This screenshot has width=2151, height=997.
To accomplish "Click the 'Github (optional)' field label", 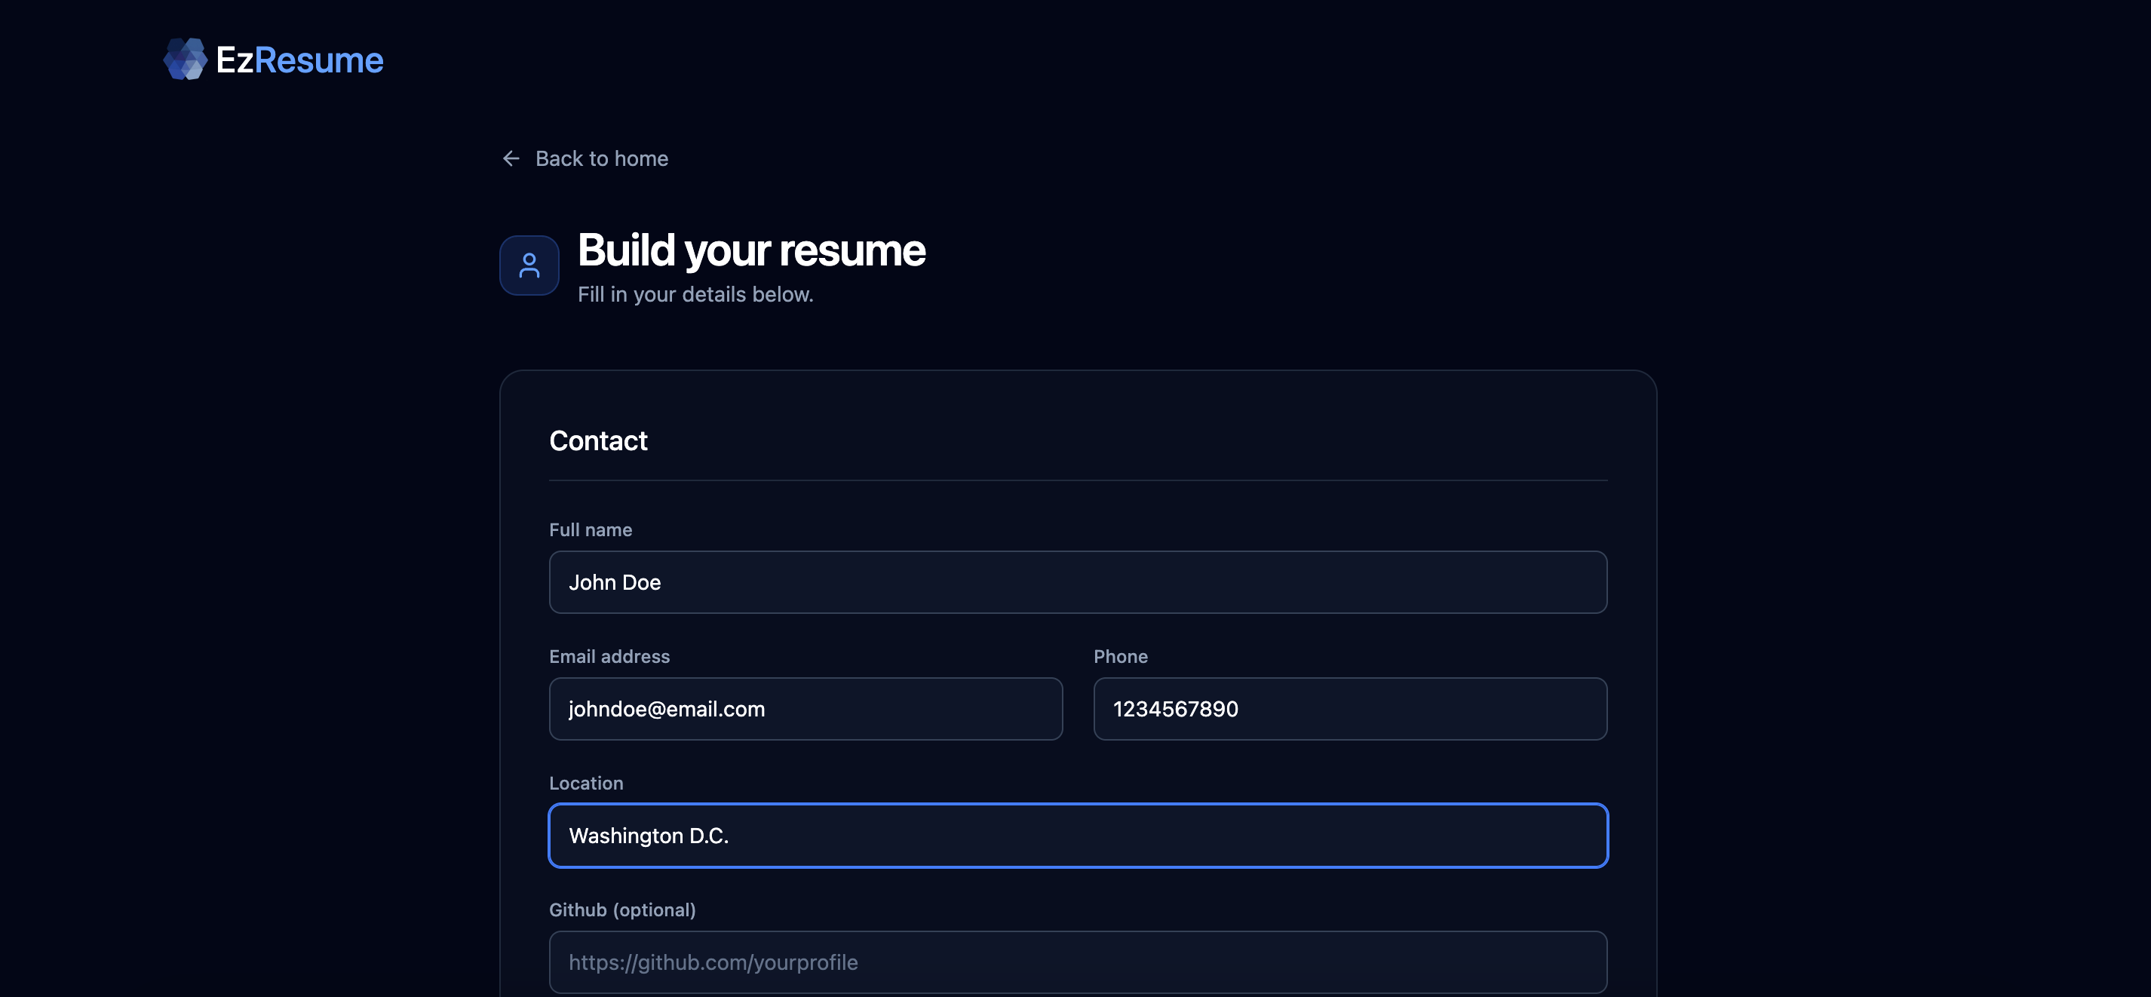I will click(x=622, y=910).
